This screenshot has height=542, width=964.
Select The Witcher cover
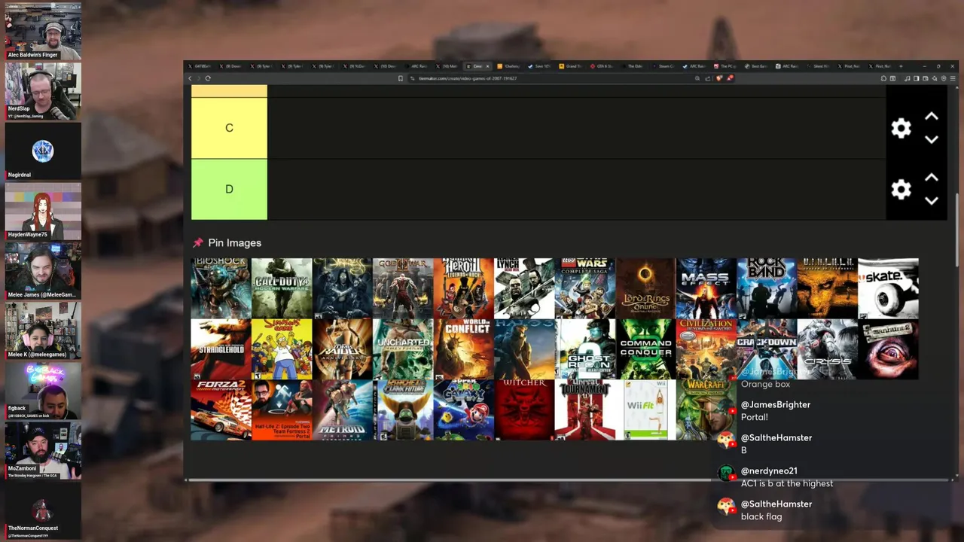pyautogui.click(x=524, y=410)
